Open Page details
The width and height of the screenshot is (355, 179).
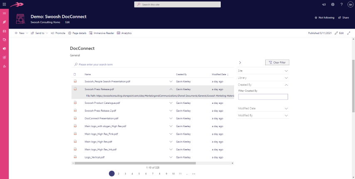77,33
